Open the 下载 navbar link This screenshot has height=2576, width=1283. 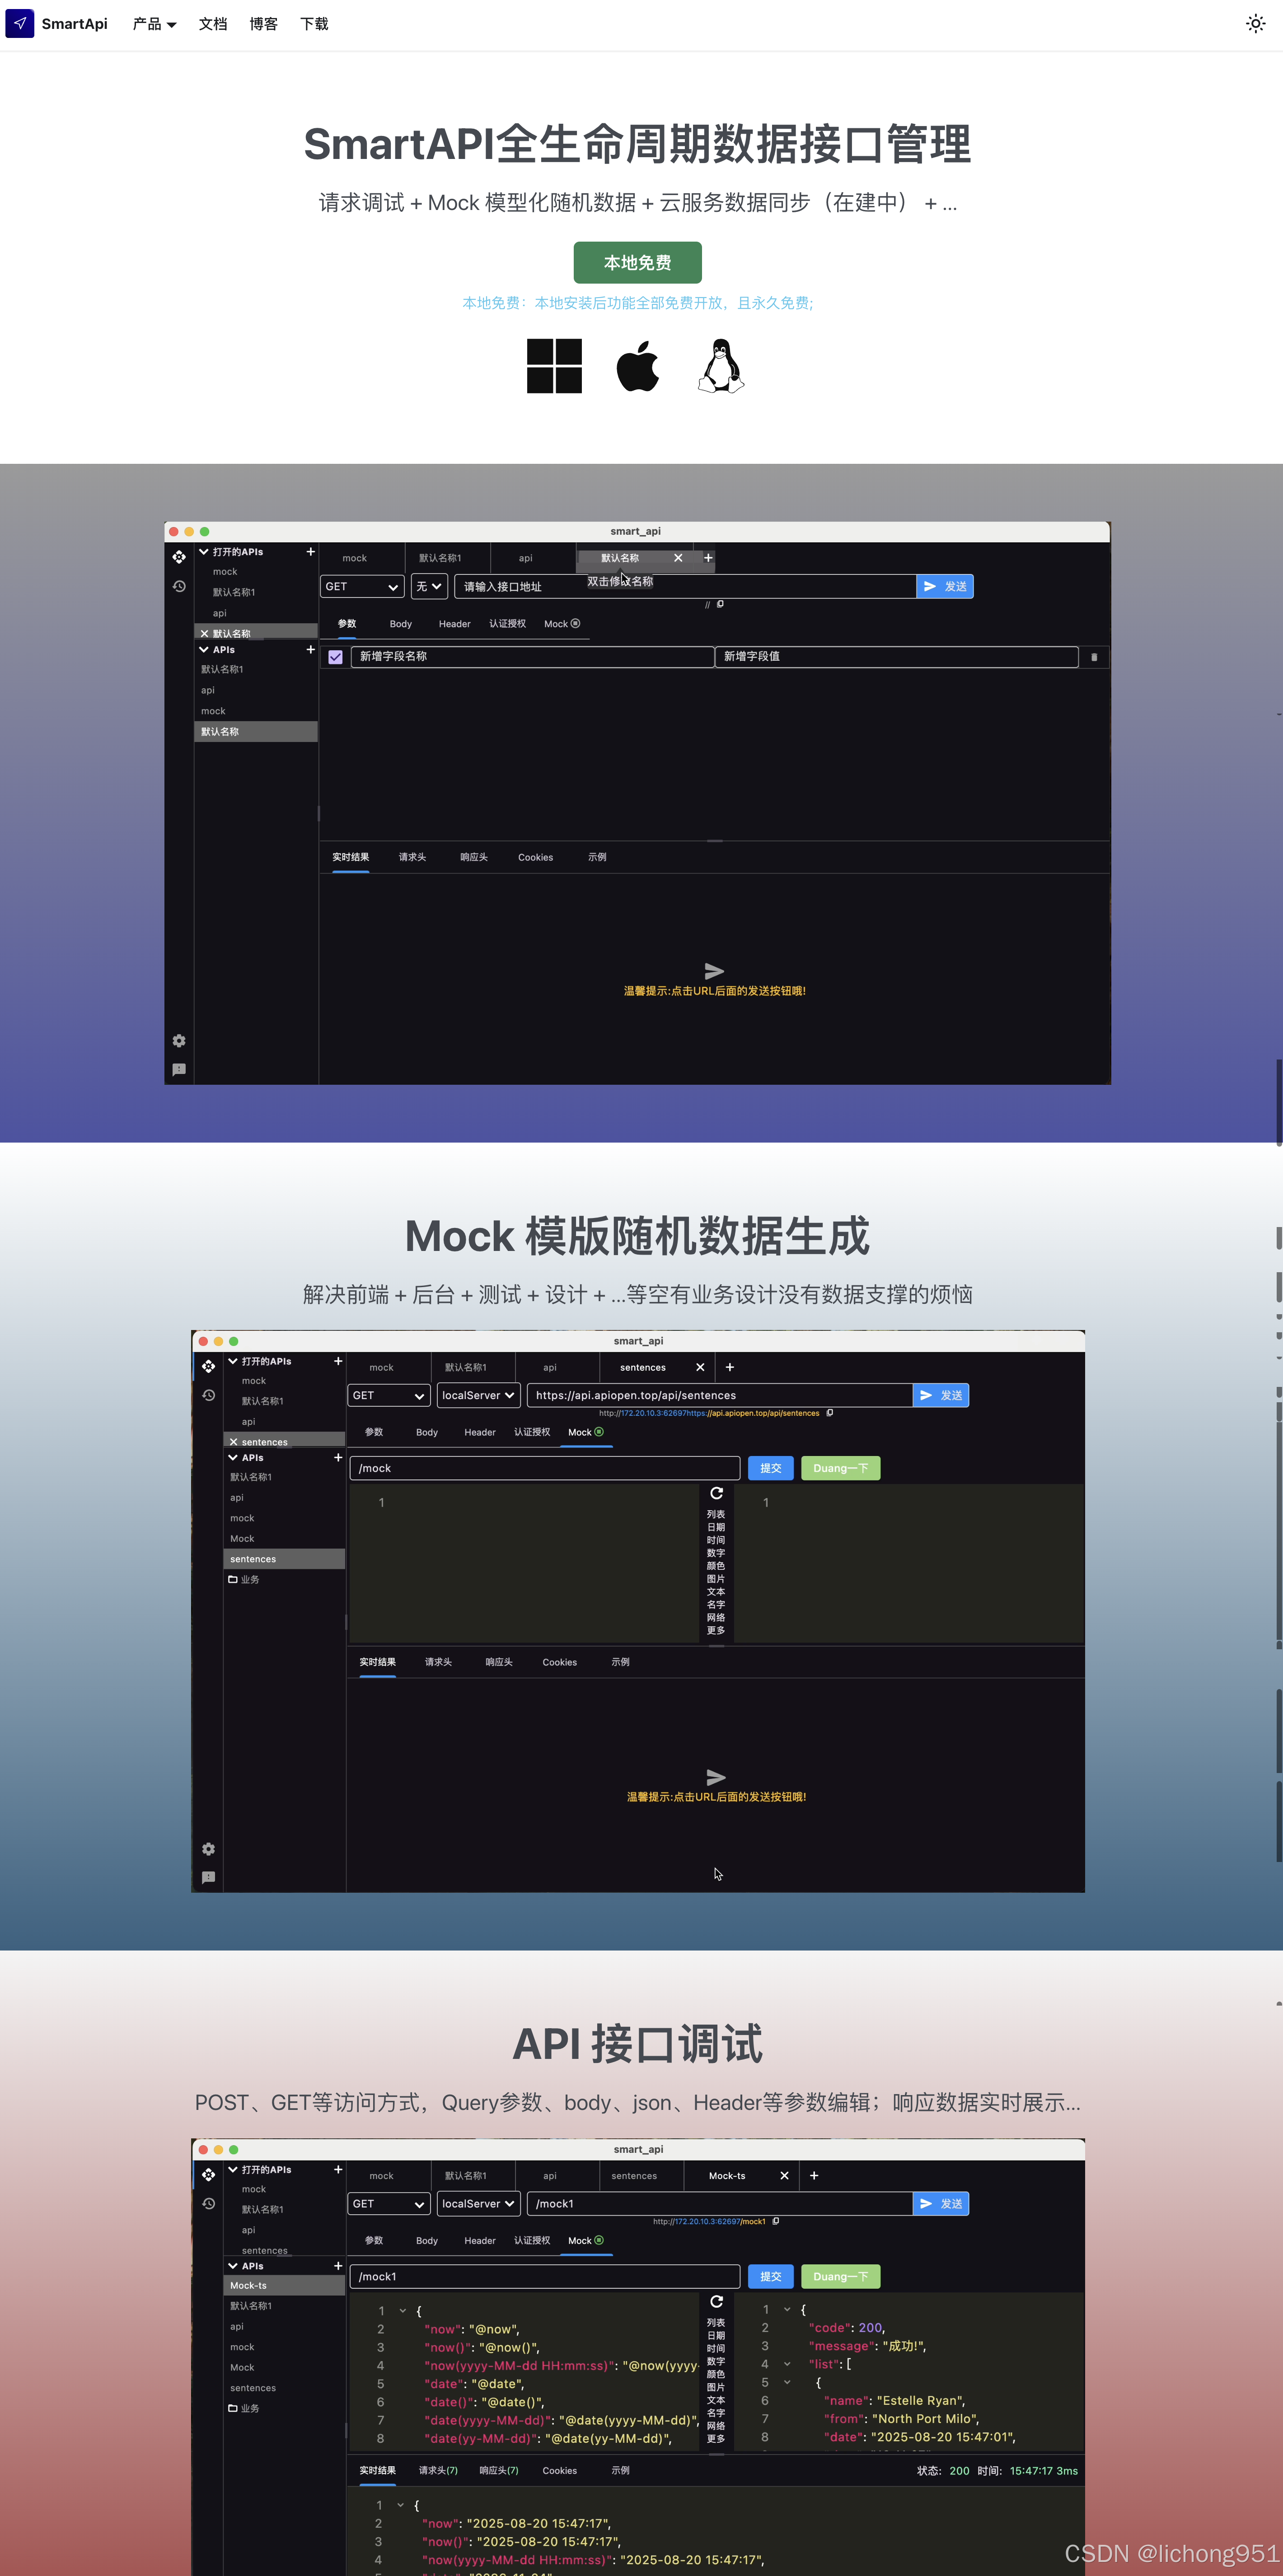coord(314,24)
